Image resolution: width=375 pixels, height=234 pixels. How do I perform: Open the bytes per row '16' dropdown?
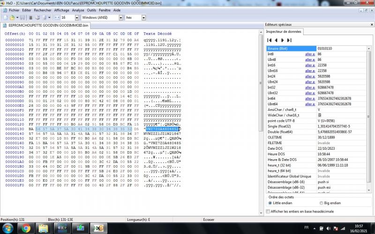pos(77,18)
